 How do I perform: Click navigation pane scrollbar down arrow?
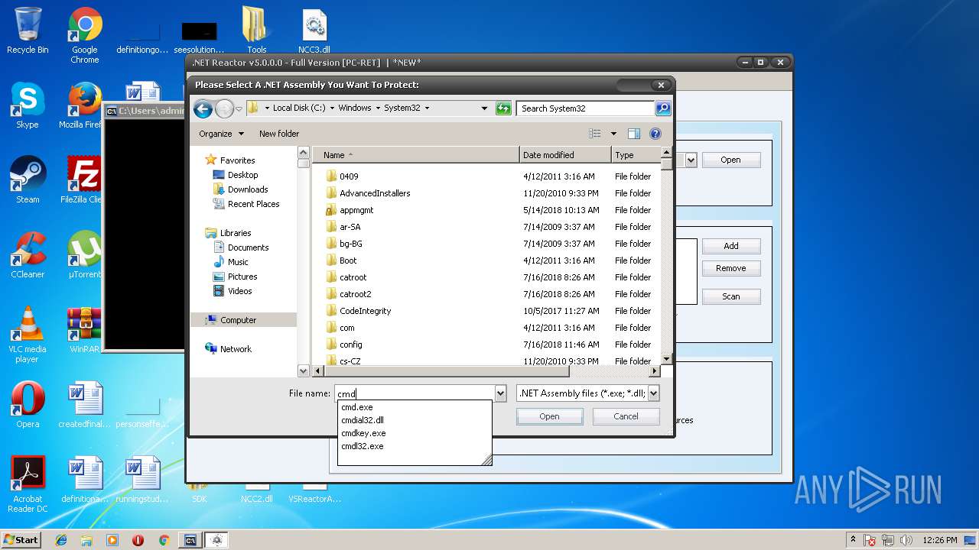(x=304, y=370)
